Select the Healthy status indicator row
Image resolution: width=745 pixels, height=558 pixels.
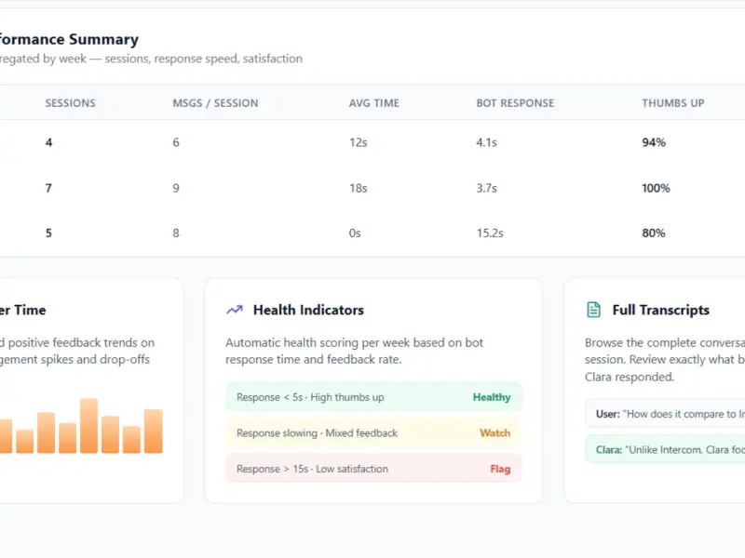pyautogui.click(x=373, y=397)
